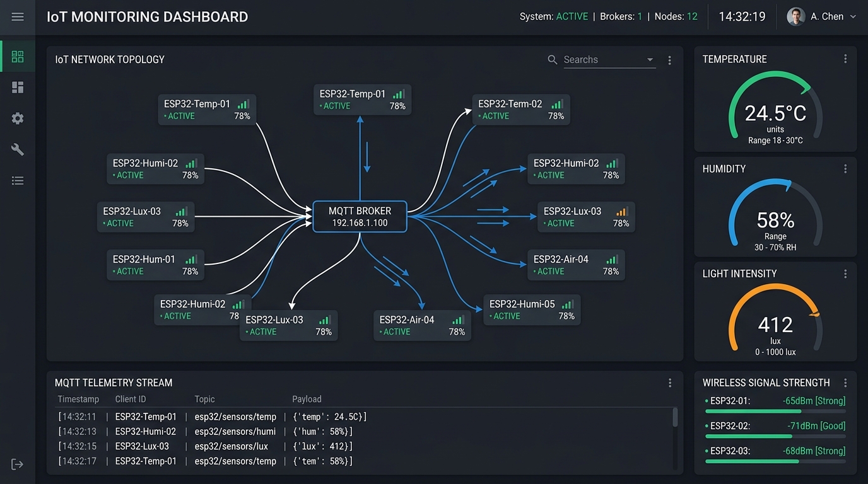This screenshot has height=484, width=868.
Task: Click the ESP32-01 signal strength bar
Action: [x=775, y=411]
